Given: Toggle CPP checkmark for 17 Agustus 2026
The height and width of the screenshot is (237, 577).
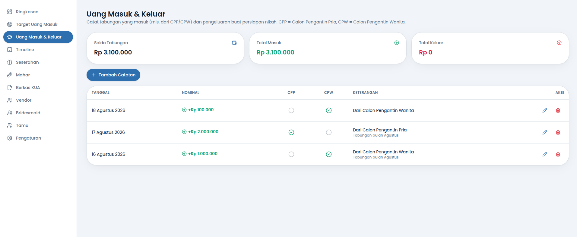Looking at the screenshot, I should (291, 132).
